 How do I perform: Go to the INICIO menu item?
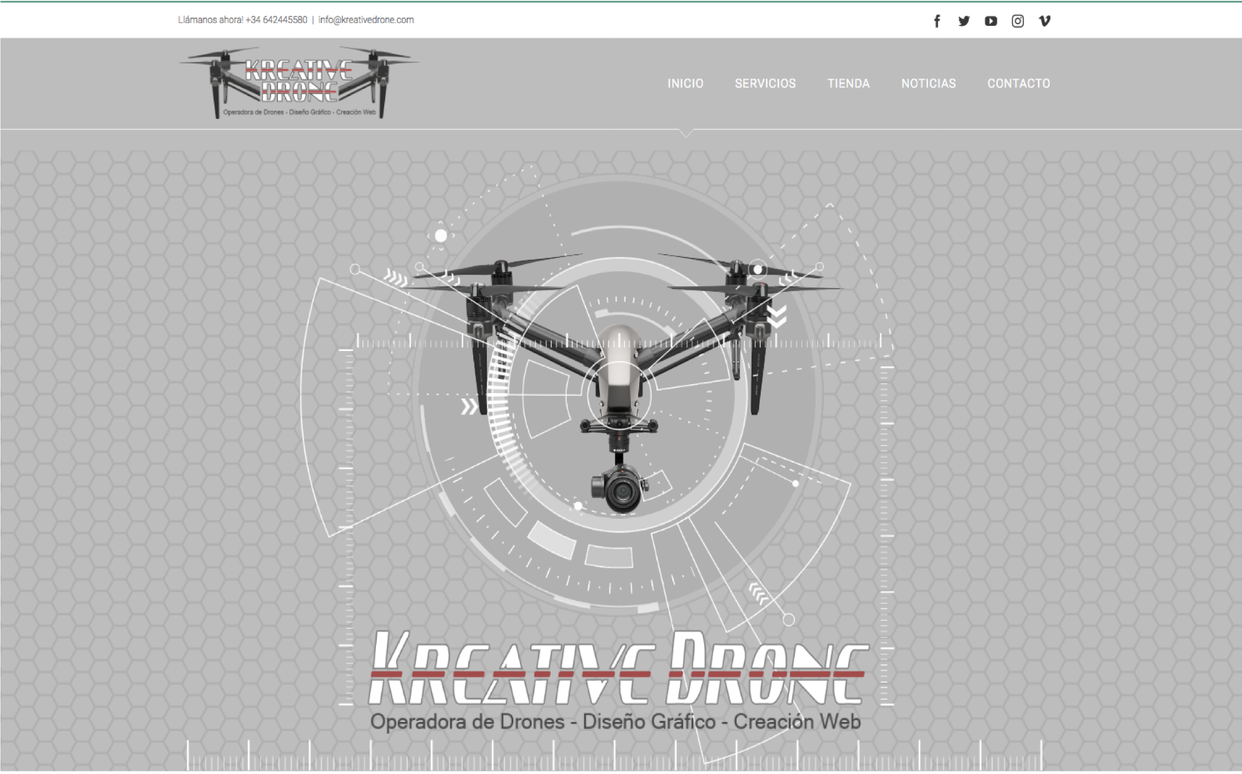point(685,83)
